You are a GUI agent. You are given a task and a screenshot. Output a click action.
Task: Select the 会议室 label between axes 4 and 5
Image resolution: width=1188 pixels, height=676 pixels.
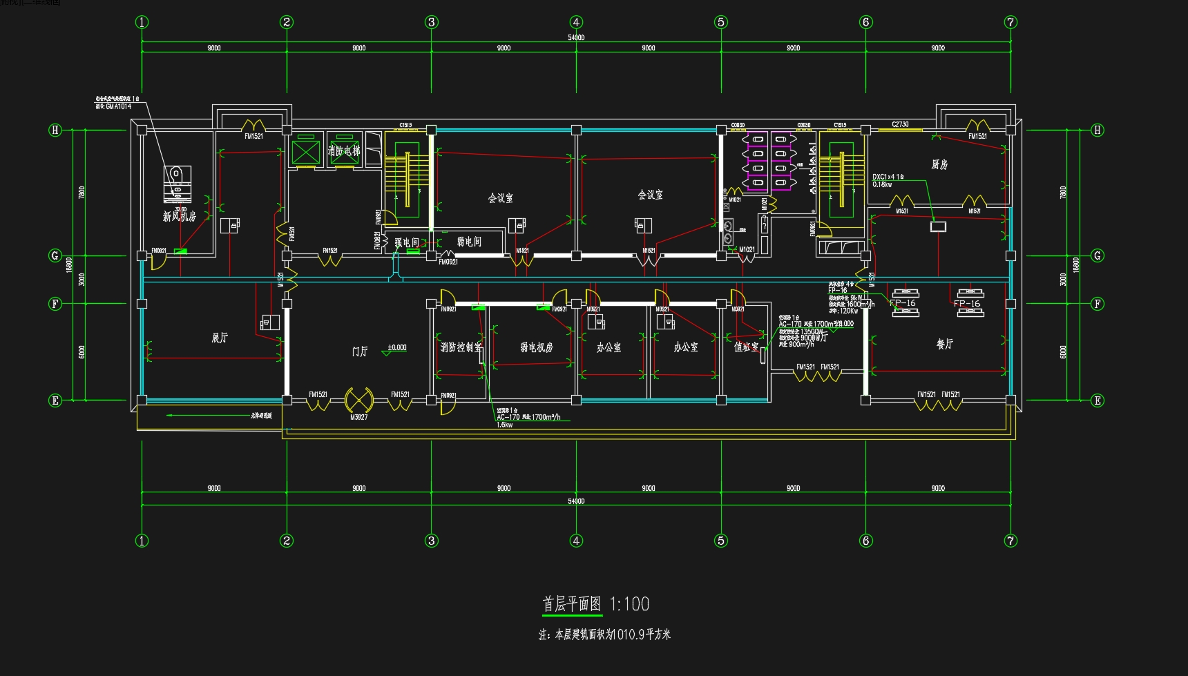click(x=650, y=195)
